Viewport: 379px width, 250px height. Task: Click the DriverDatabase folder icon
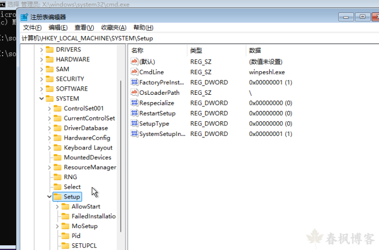tap(57, 128)
